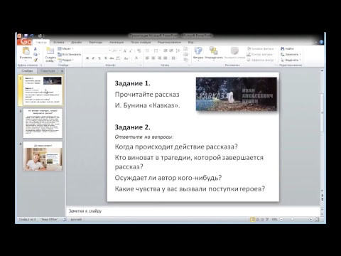Image resolution: width=341 pixels, height=256 pixels.
Task: Click the Format Painter brush icon
Action: 36,60
